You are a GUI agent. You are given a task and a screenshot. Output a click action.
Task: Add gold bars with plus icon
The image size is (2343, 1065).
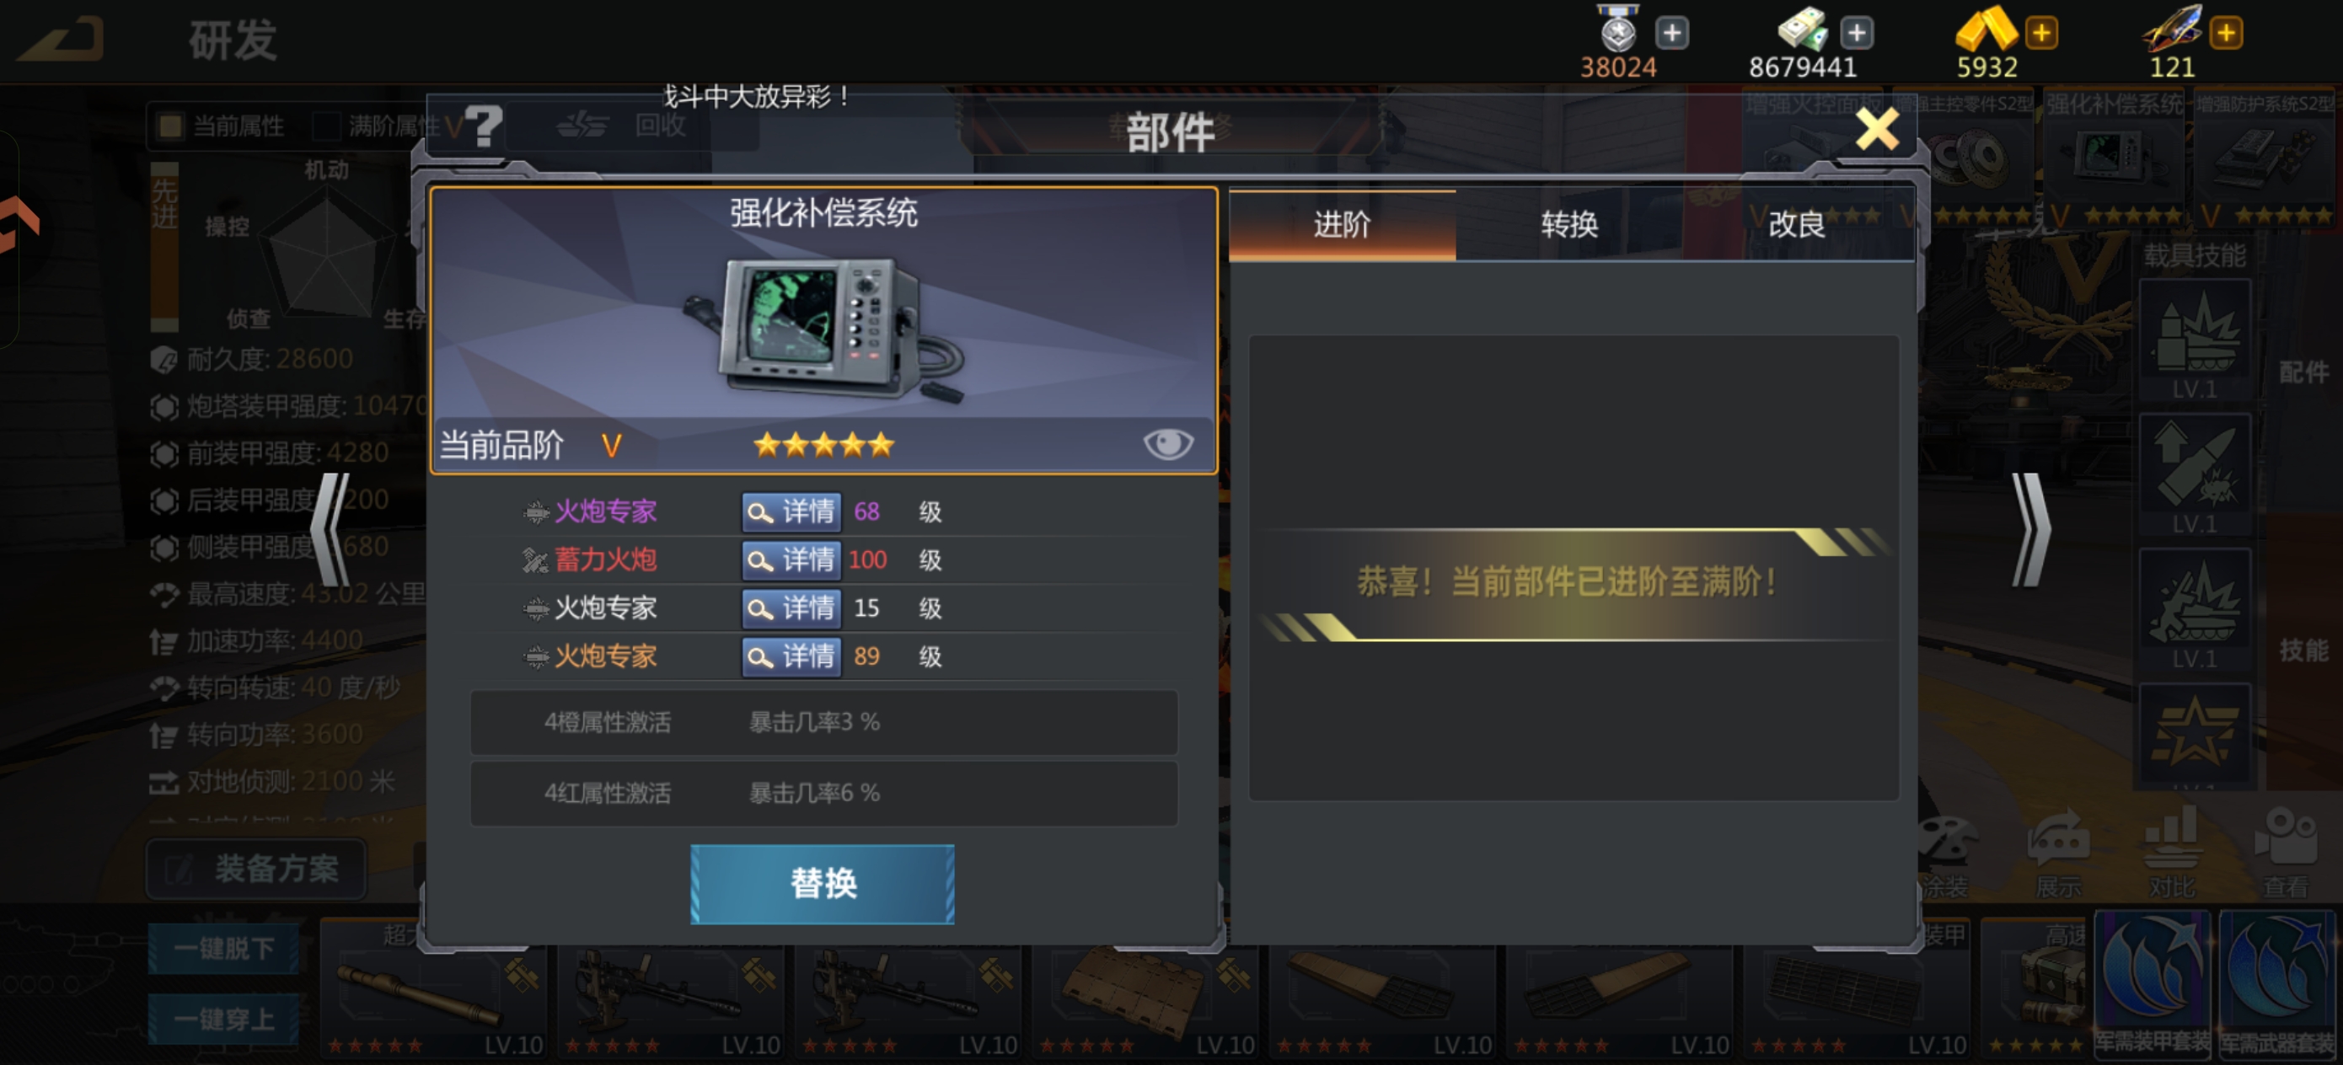tap(2041, 33)
